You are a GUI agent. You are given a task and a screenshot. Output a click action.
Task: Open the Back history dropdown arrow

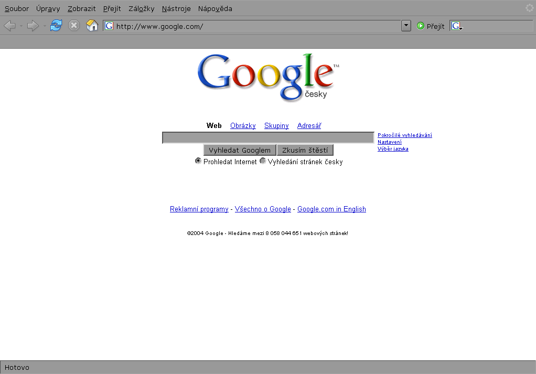tap(21, 26)
